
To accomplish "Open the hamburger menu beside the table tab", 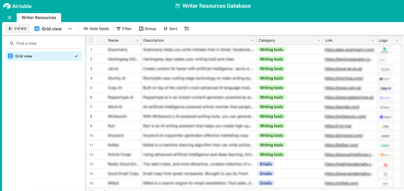I will tap(10, 18).
